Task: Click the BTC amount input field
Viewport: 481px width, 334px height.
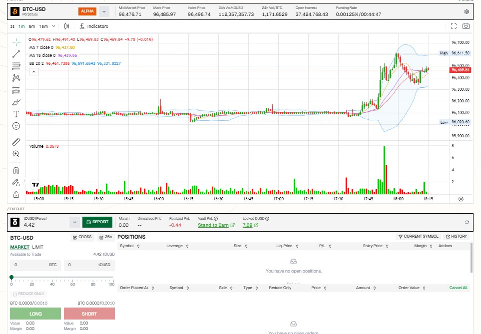Action: [35, 265]
